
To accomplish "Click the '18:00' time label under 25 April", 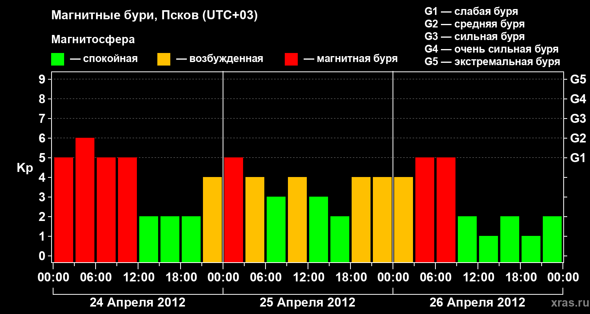I will pyautogui.click(x=350, y=277).
